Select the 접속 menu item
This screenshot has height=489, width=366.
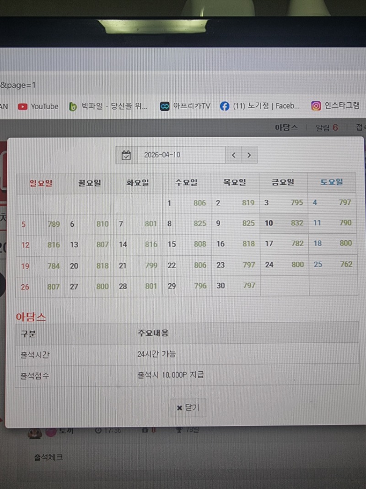click(x=361, y=127)
